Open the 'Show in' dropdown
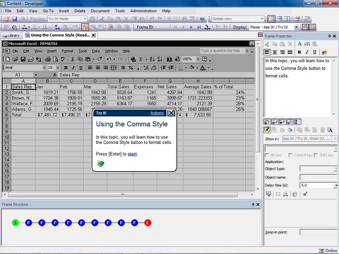Viewport: 339px width, 254px height. point(335,139)
